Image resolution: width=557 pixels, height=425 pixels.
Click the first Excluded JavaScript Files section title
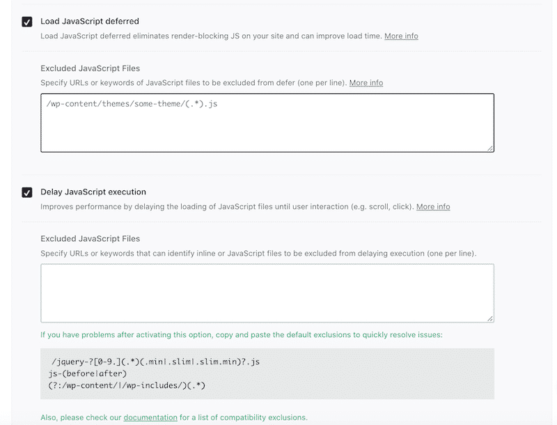click(x=95, y=68)
